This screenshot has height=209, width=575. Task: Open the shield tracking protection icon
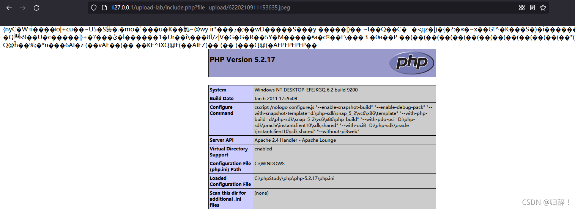click(x=94, y=8)
